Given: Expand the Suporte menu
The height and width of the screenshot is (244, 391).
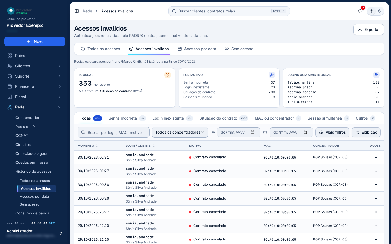Looking at the screenshot, I should coord(35,76).
